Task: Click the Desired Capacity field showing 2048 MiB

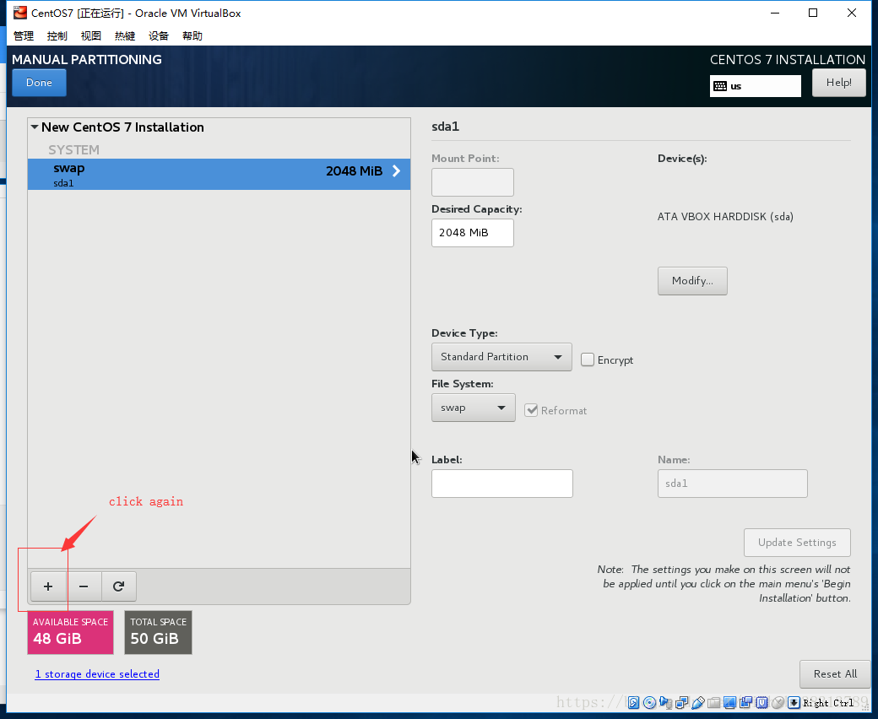Action: (473, 233)
